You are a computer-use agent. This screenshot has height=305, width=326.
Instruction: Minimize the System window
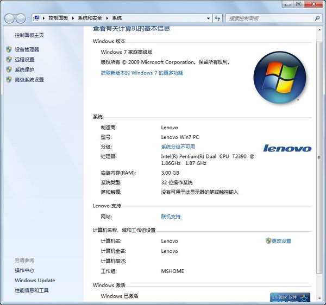[288, 4]
